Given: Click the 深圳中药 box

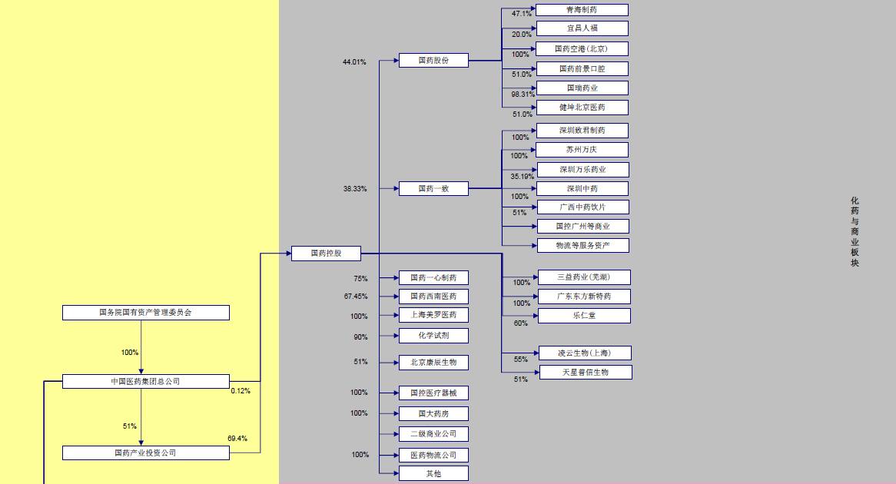Looking at the screenshot, I should tap(582, 188).
